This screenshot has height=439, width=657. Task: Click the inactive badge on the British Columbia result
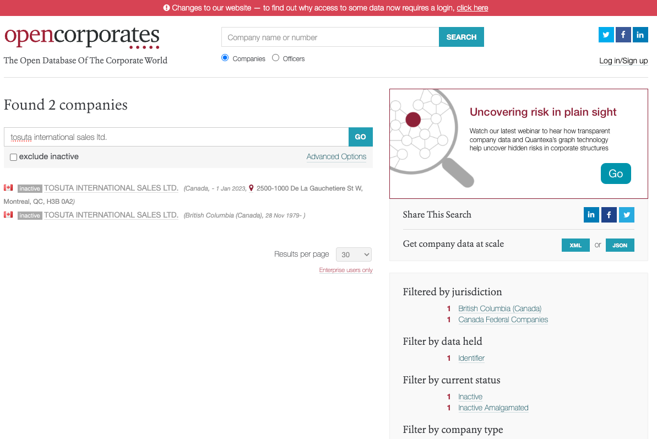pyautogui.click(x=30, y=215)
